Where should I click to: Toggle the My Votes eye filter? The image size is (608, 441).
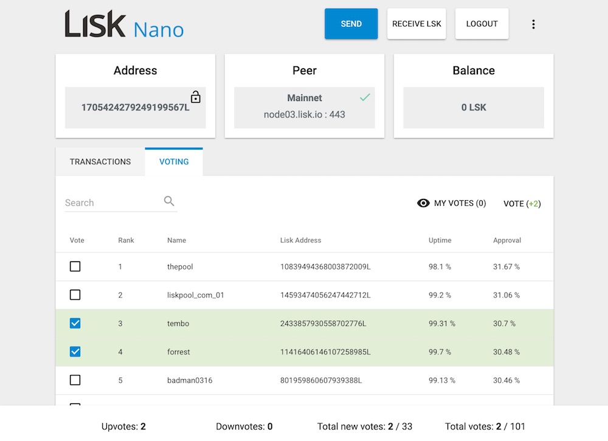point(451,203)
